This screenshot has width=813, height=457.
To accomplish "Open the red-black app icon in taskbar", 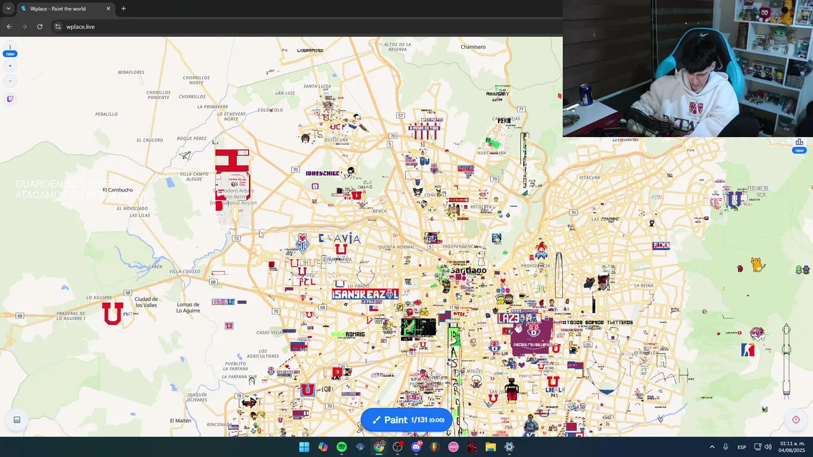I will click(x=472, y=447).
